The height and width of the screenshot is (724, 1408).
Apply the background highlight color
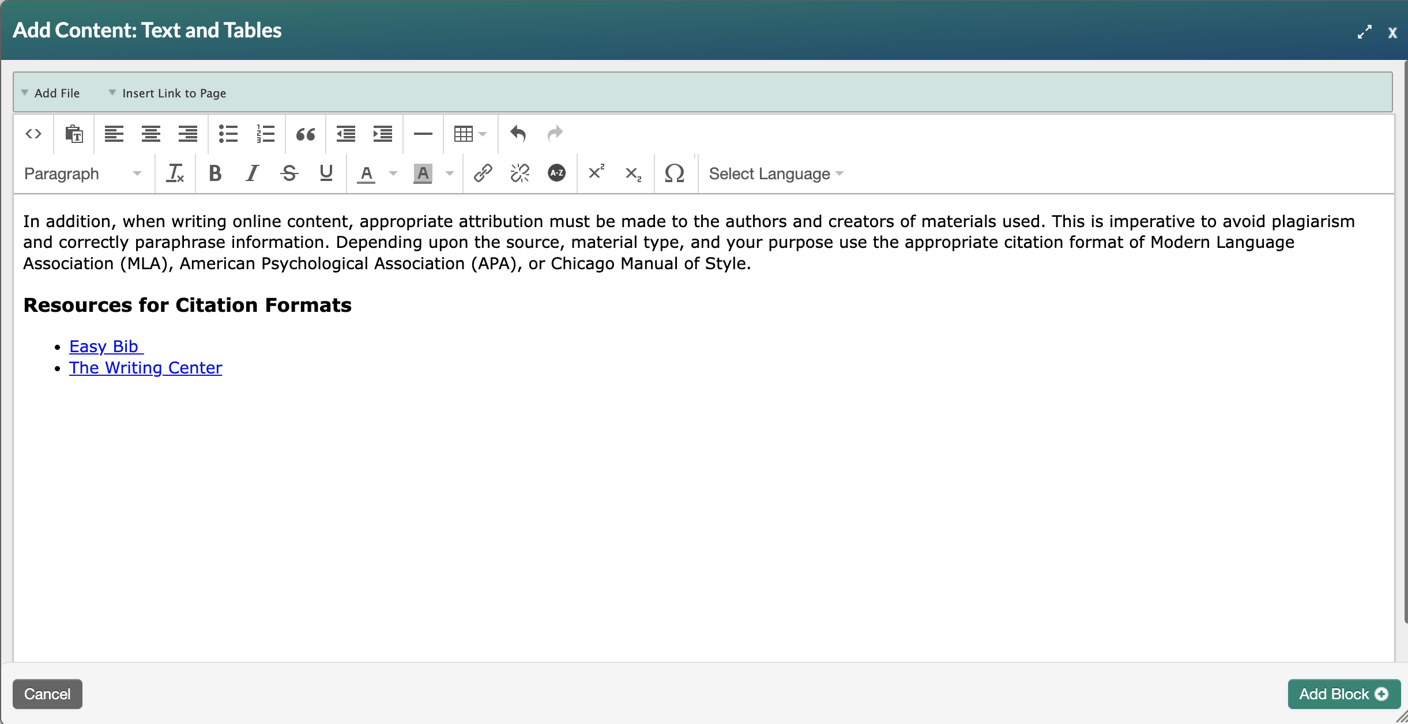pyautogui.click(x=423, y=174)
